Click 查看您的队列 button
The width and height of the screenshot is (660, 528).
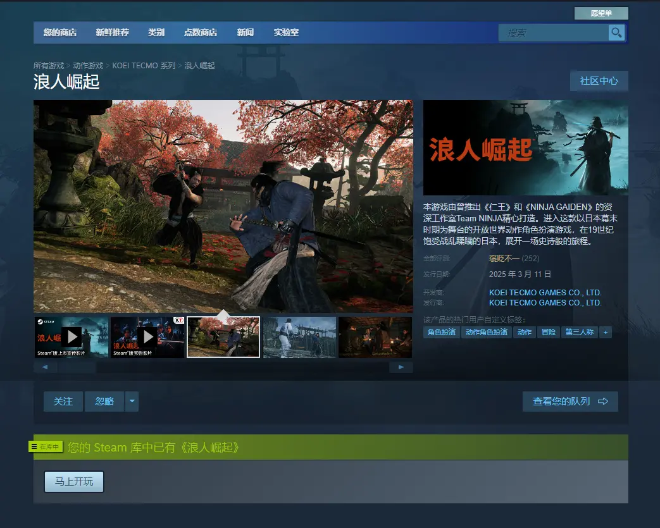coord(570,402)
